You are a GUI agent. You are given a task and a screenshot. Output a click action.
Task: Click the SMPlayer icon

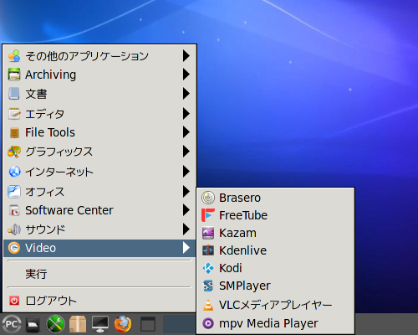(x=208, y=286)
